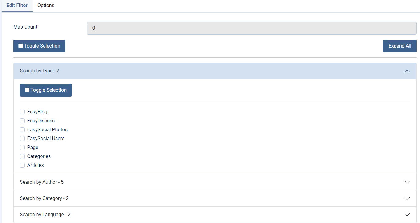Click the Map Count field
Image resolution: width=420 pixels, height=223 pixels.
(x=251, y=28)
